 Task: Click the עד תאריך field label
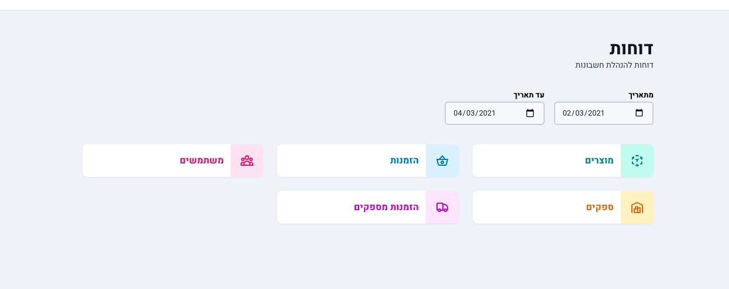(529, 95)
